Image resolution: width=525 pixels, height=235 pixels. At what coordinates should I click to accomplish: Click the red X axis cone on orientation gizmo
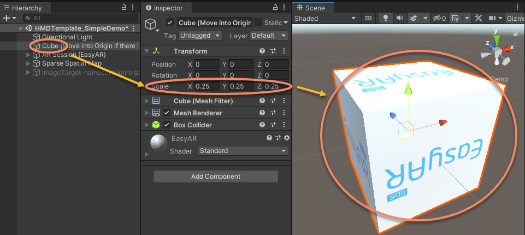506,49
